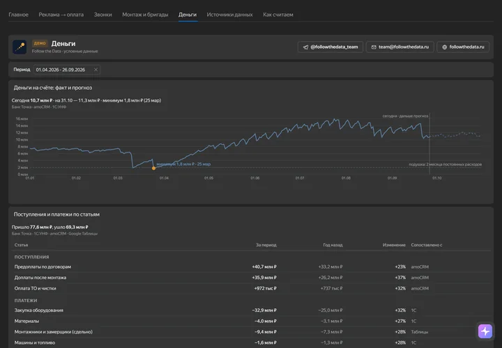Image resolution: width=502 pixels, height=348 pixels.
Task: Switch to the Реклама → оплата tab
Action: click(61, 15)
